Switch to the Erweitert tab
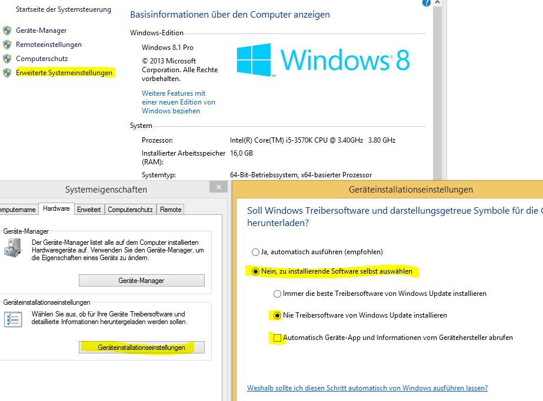 click(89, 210)
